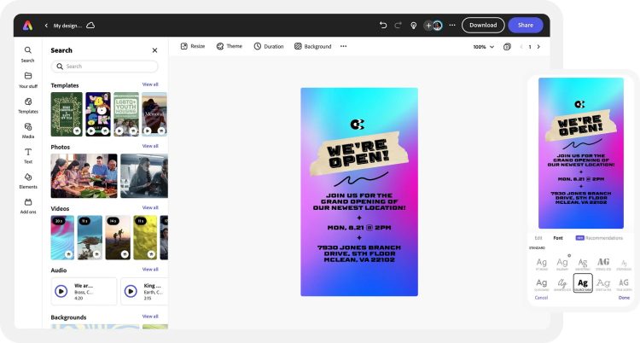This screenshot has height=343, width=640.
Task: View all Photos
Action: pyautogui.click(x=150, y=146)
